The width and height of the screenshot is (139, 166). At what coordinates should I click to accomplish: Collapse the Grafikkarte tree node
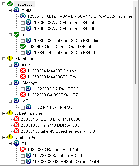(x=4, y=137)
